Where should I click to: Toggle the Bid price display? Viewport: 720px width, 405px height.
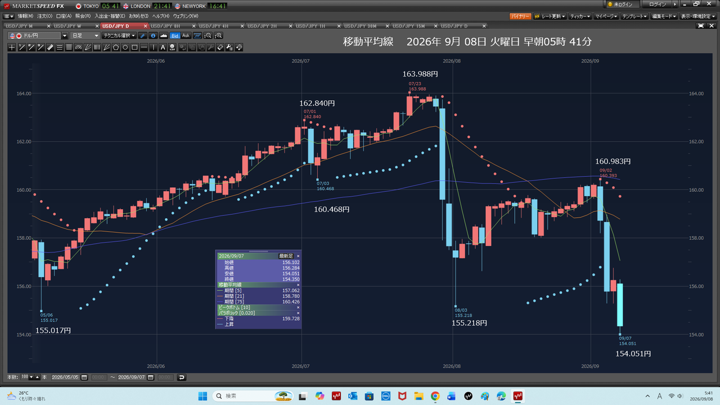(x=175, y=35)
